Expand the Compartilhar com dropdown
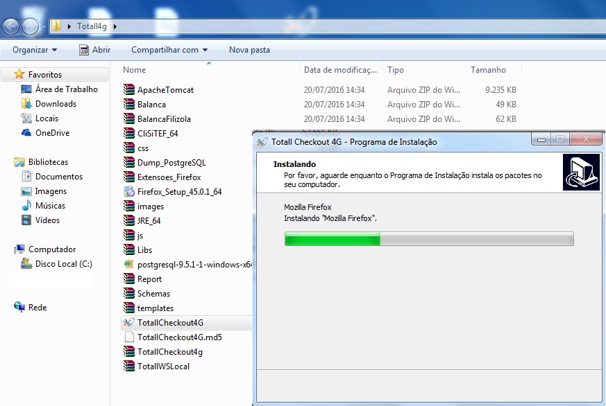This screenshot has height=406, width=606. click(170, 50)
